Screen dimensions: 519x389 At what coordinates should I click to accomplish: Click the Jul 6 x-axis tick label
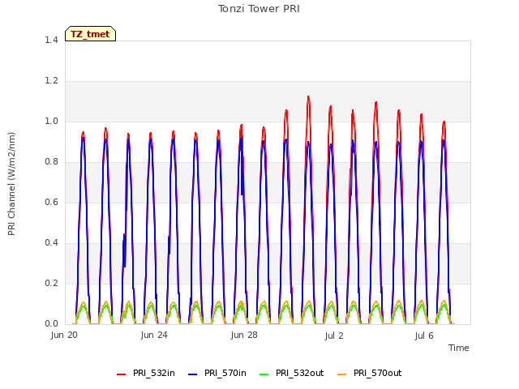click(424, 336)
